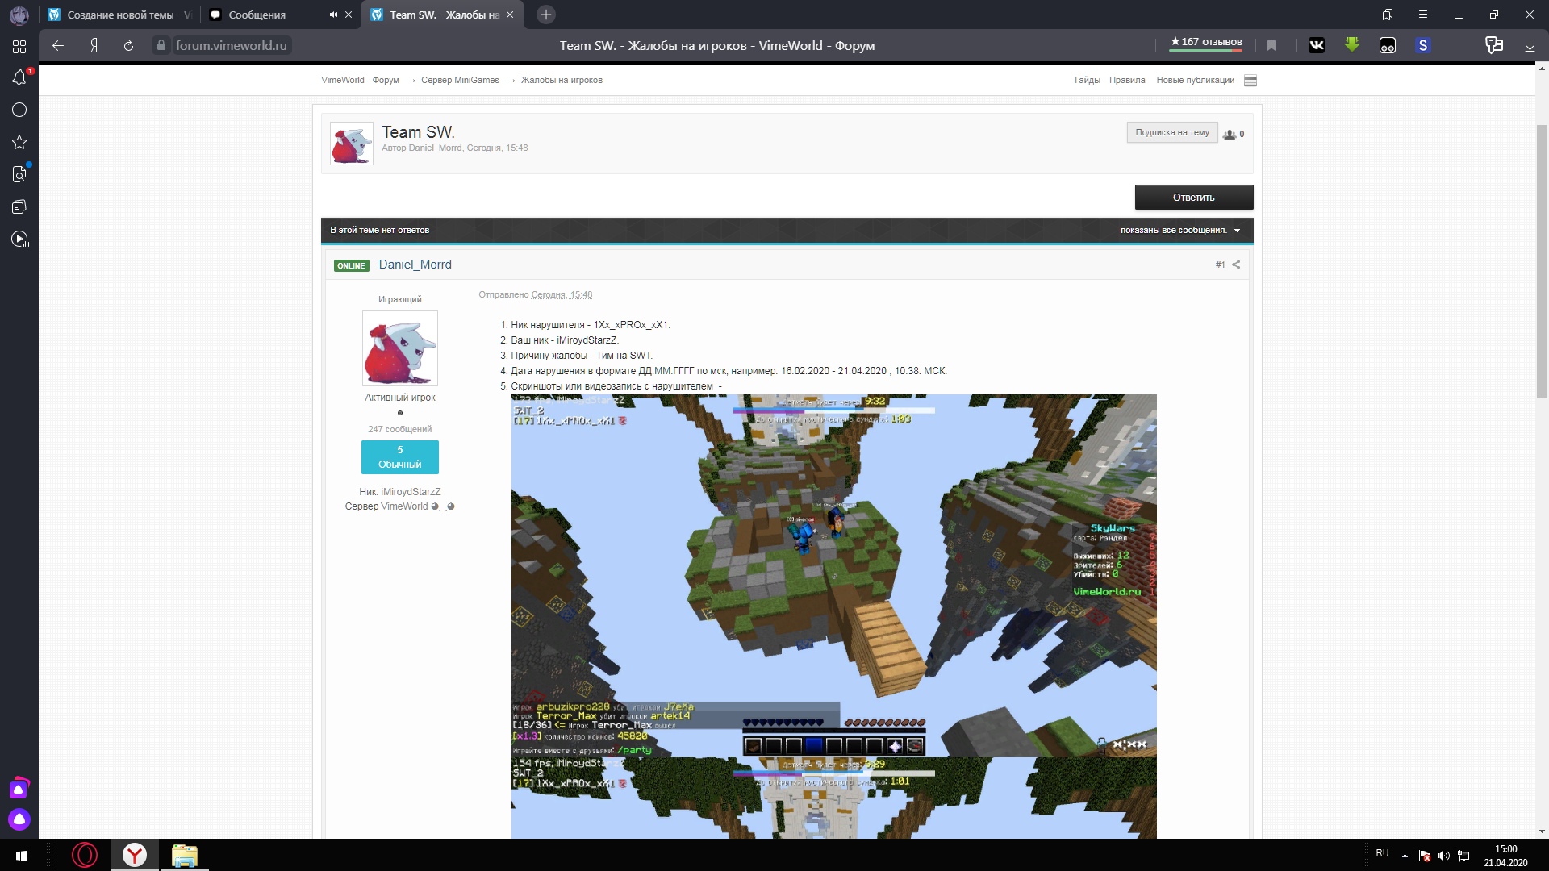Click the forum.vimeworld.ru address field
This screenshot has height=871, width=1549.
coord(232,46)
